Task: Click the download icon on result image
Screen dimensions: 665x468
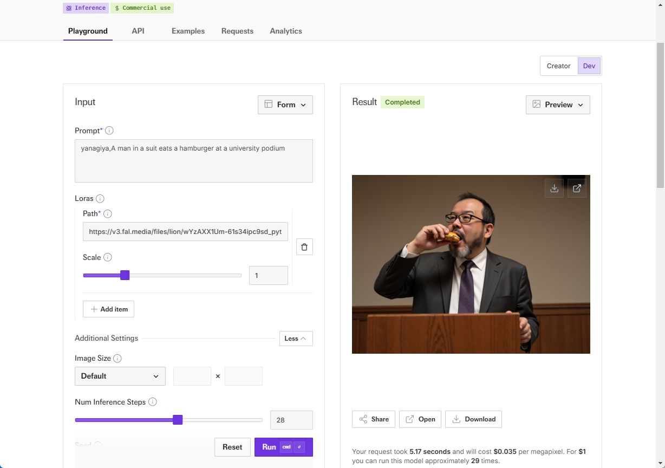Action: (554, 188)
